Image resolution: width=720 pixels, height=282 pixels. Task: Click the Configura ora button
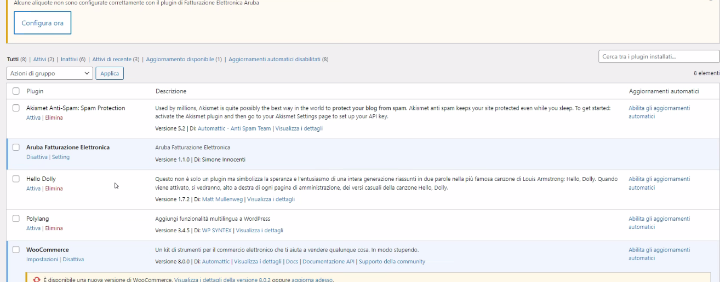point(42,23)
